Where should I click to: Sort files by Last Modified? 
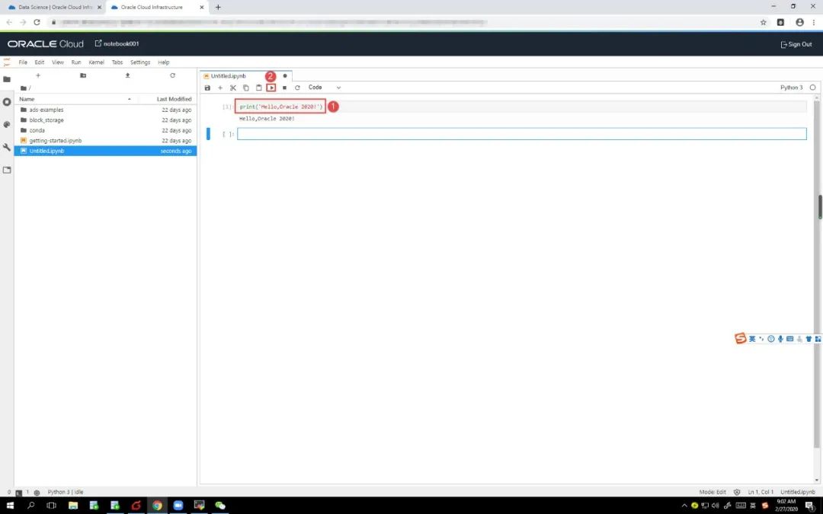[x=174, y=98]
